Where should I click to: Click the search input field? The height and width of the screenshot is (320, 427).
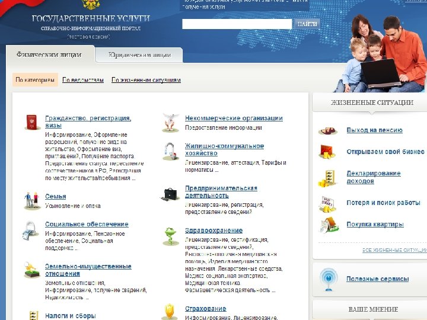[x=237, y=24]
